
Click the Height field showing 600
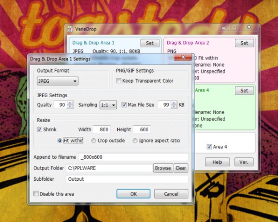click(x=142, y=129)
